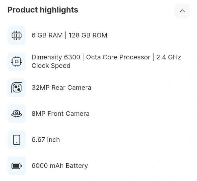Click the processor CPU icon

(x=17, y=61)
